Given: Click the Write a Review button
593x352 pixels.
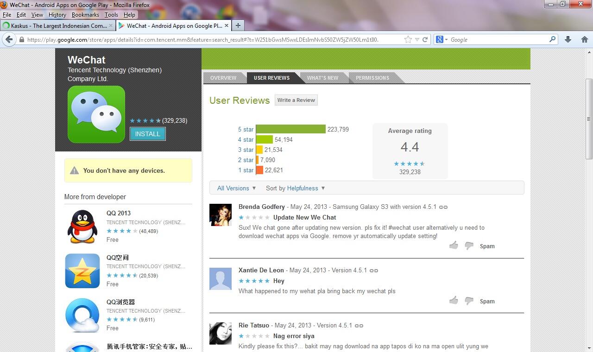Looking at the screenshot, I should click(x=296, y=100).
